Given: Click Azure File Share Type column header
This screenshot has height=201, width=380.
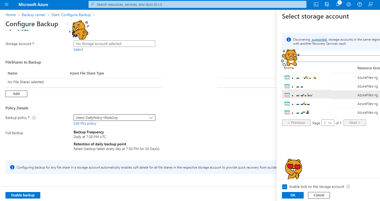Looking at the screenshot, I should coord(87,73).
